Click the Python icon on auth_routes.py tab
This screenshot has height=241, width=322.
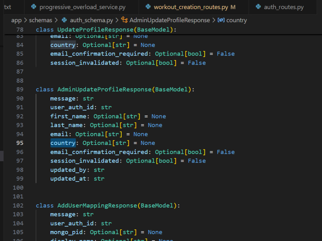click(258, 7)
